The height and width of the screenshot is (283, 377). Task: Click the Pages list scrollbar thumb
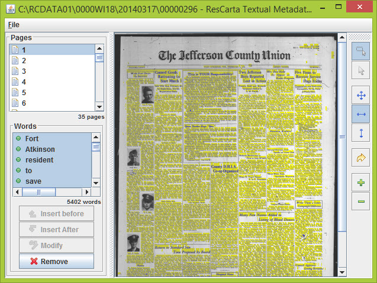(x=99, y=58)
